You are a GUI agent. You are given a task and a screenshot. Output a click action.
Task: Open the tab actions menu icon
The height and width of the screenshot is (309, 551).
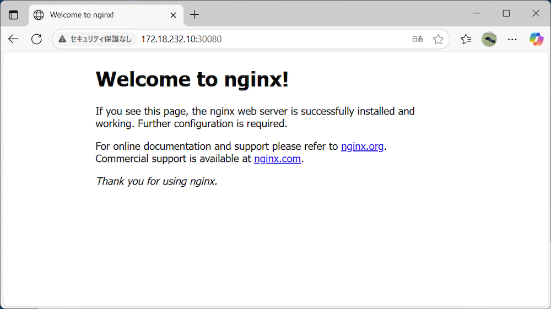pyautogui.click(x=13, y=15)
